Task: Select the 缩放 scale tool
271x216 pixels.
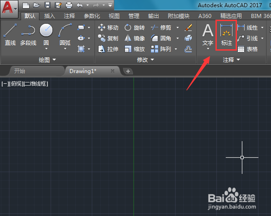Action: (x=134, y=49)
